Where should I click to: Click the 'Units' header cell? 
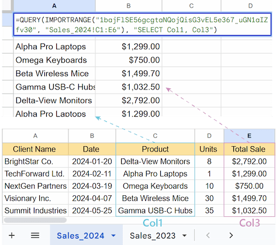209,149
